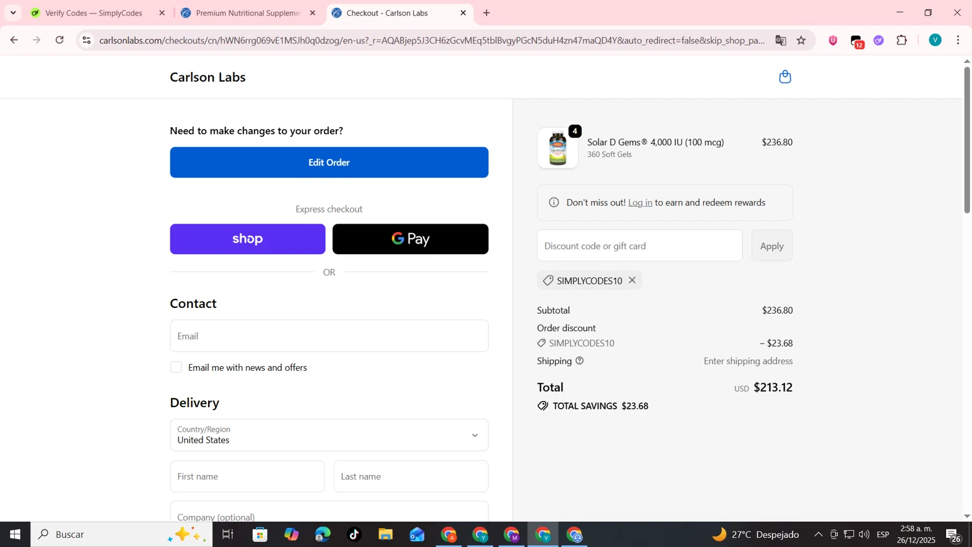972x547 pixels.
Task: Click the Subtotal $236.80 amount
Action: pos(777,310)
